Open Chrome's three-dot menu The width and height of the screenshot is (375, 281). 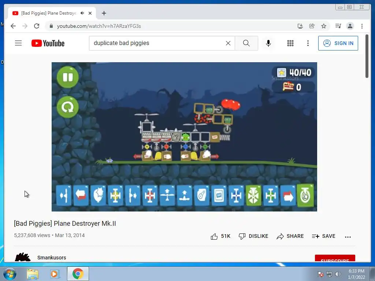[x=362, y=26]
